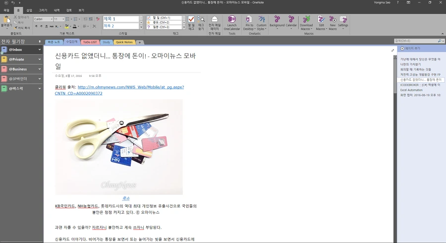
Task: Expand page to full view icon
Action: click(x=392, y=51)
